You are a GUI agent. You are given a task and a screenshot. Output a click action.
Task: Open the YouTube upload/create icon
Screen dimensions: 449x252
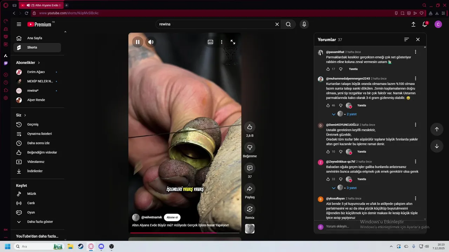tap(413, 24)
